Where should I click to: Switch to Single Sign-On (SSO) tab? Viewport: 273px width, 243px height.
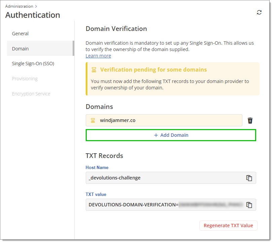click(33, 64)
